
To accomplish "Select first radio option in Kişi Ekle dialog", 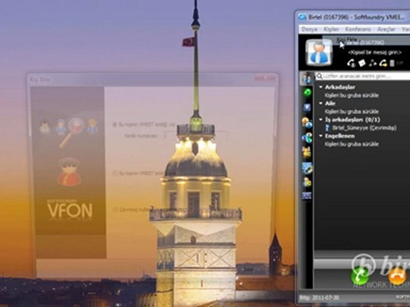I will point(114,125).
